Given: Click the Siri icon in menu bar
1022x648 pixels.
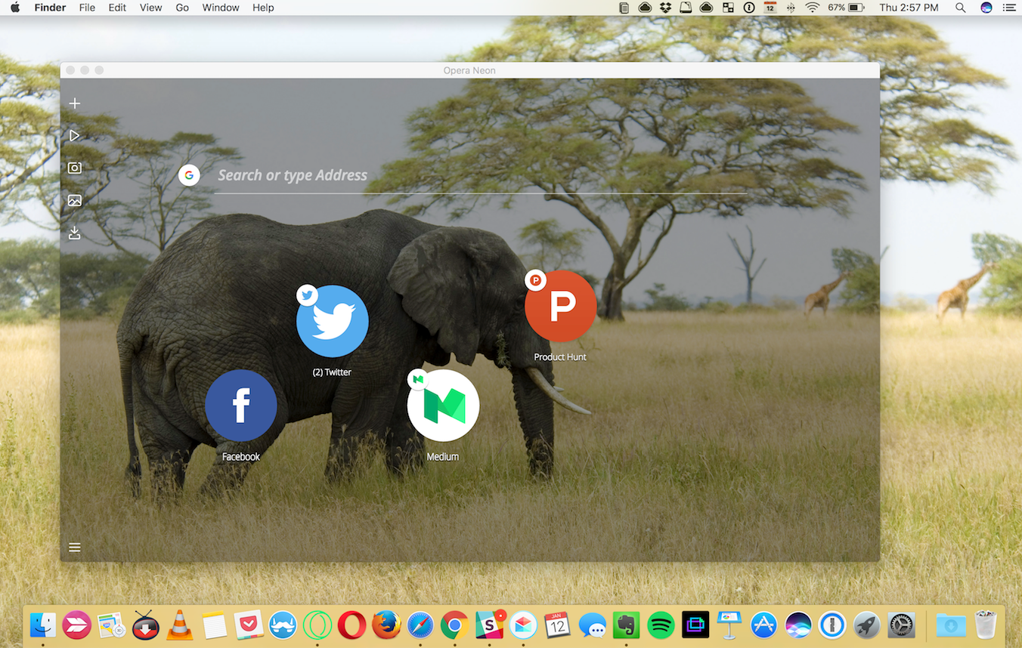Looking at the screenshot, I should [x=986, y=8].
